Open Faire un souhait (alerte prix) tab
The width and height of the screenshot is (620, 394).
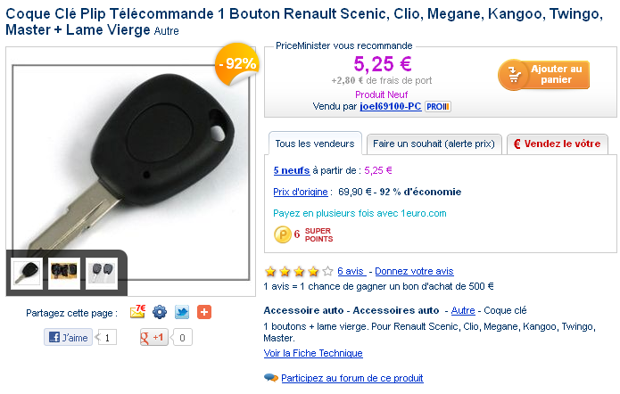[x=434, y=144]
